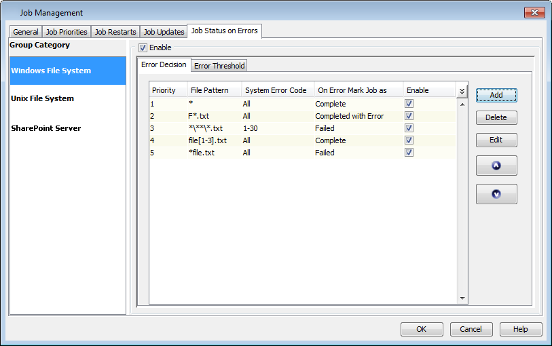
Task: Click the table scrollbar down arrow
Action: [x=462, y=298]
